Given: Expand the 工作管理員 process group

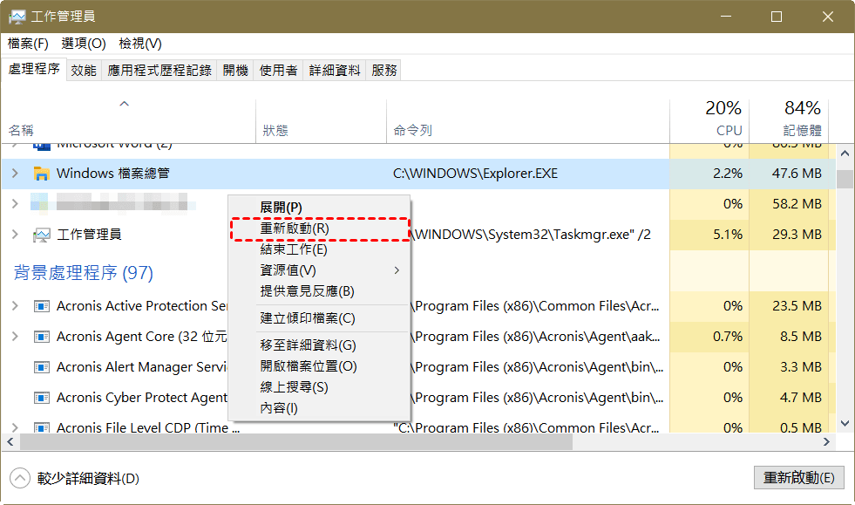Looking at the screenshot, I should (16, 235).
